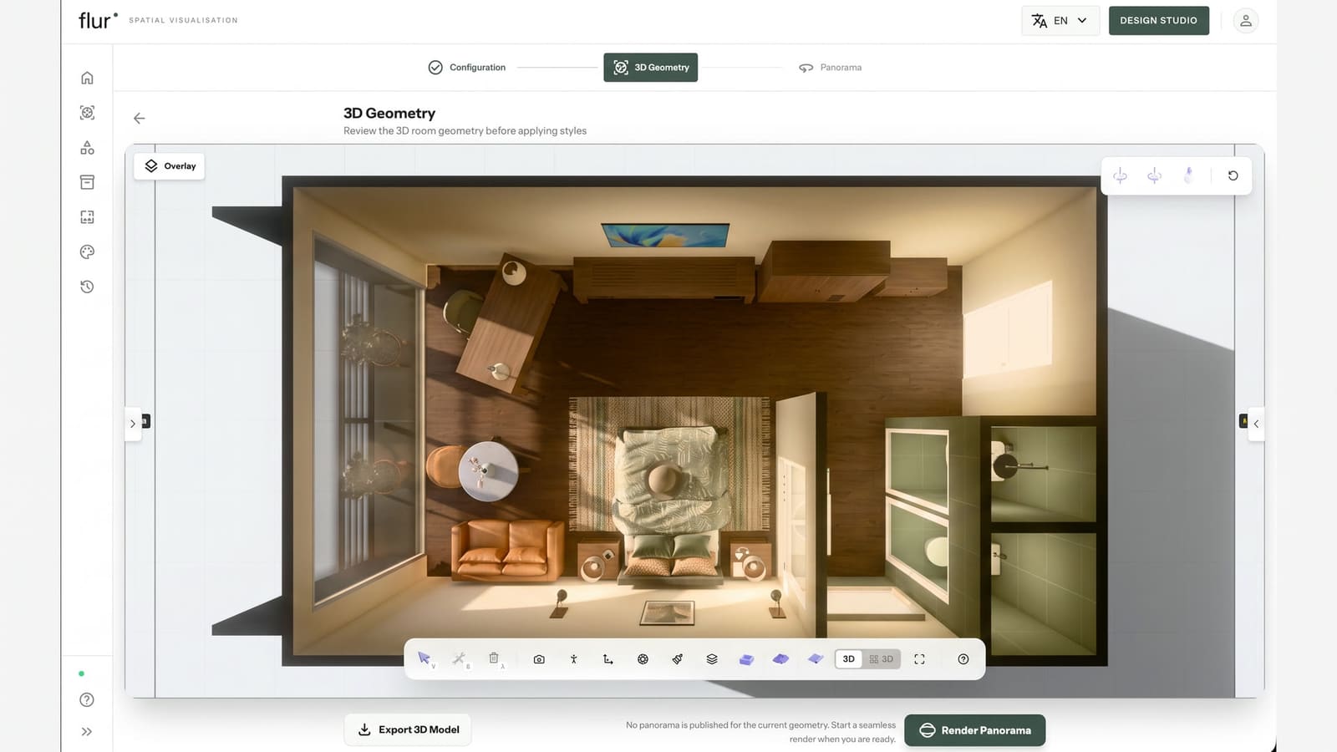Viewport: 1337px width, 752px height.
Task: Switch to single 3D view mode
Action: (849, 659)
